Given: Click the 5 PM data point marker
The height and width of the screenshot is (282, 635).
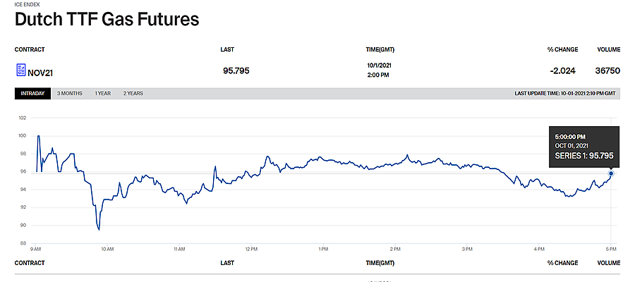Looking at the screenshot, I should [x=611, y=173].
